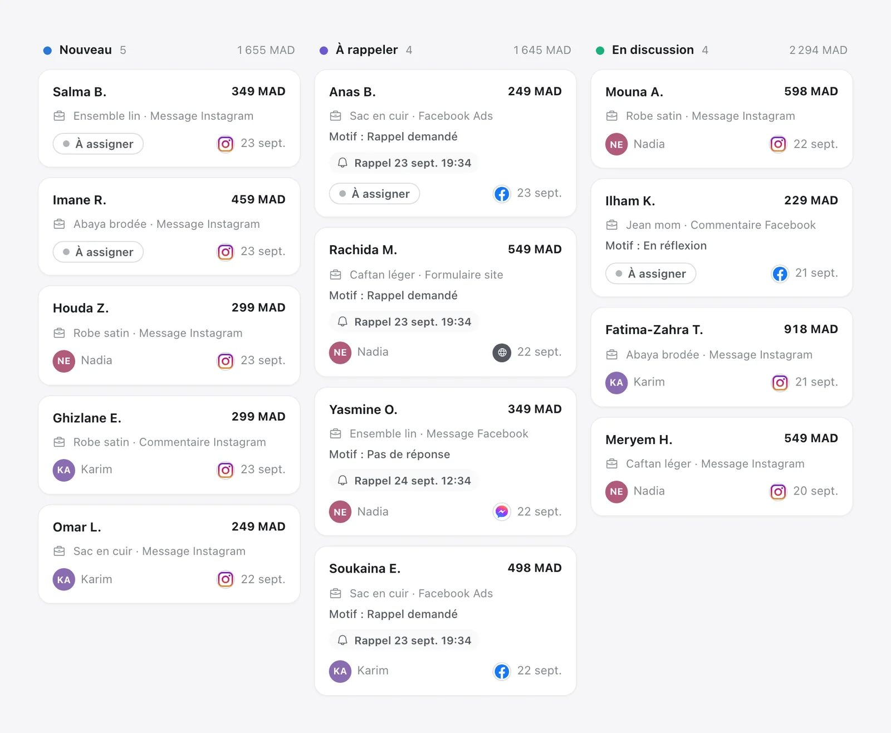Click Nouveau column total 1 655 MAD
This screenshot has width=891, height=733.
(266, 50)
